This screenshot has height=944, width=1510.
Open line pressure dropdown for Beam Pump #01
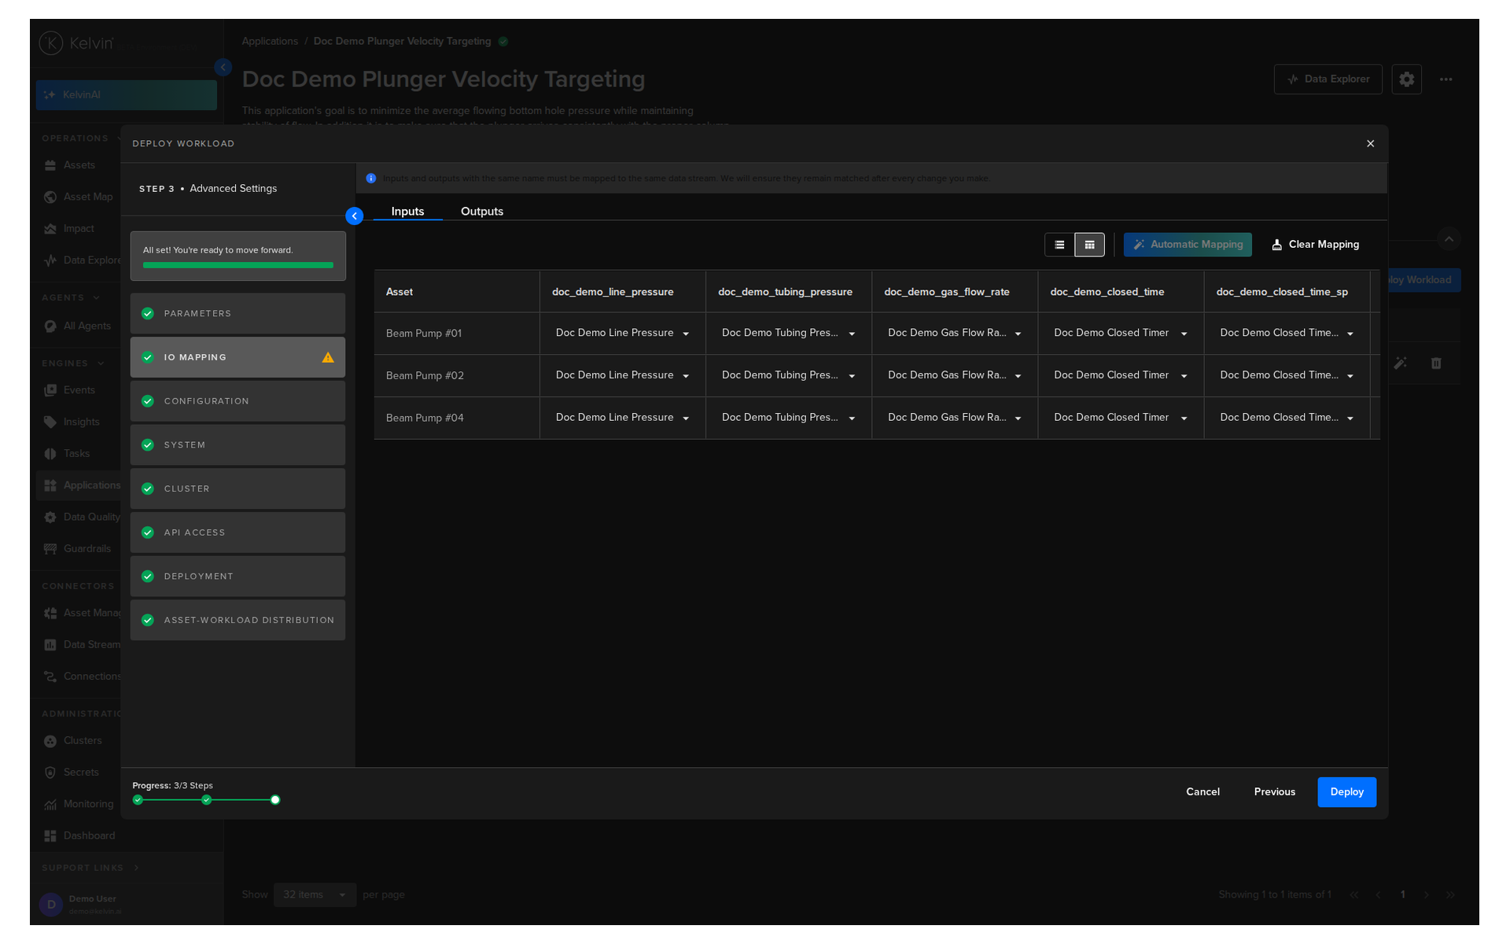point(622,333)
